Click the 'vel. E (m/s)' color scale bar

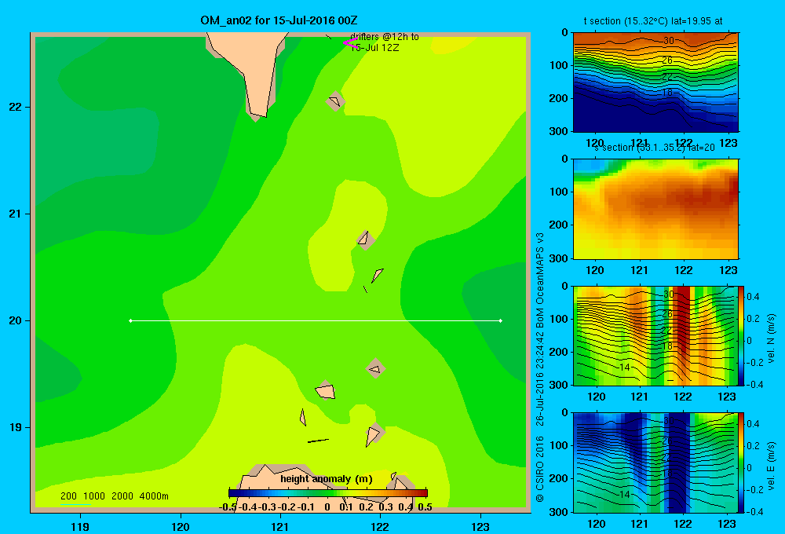741,463
